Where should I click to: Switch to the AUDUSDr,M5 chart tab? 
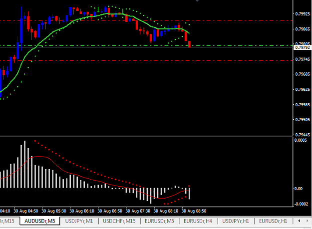coord(40,221)
